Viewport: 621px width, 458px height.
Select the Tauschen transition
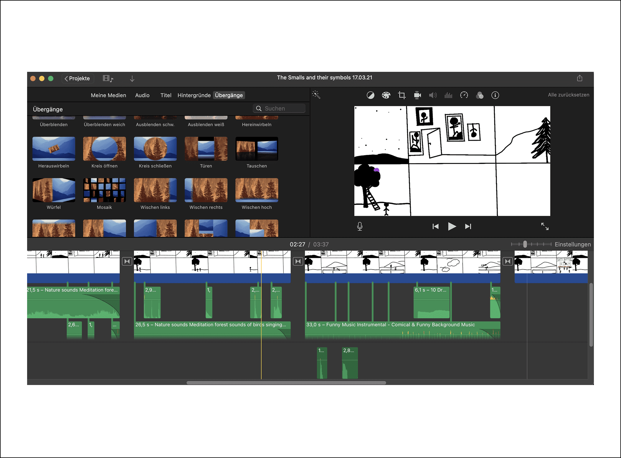point(257,149)
